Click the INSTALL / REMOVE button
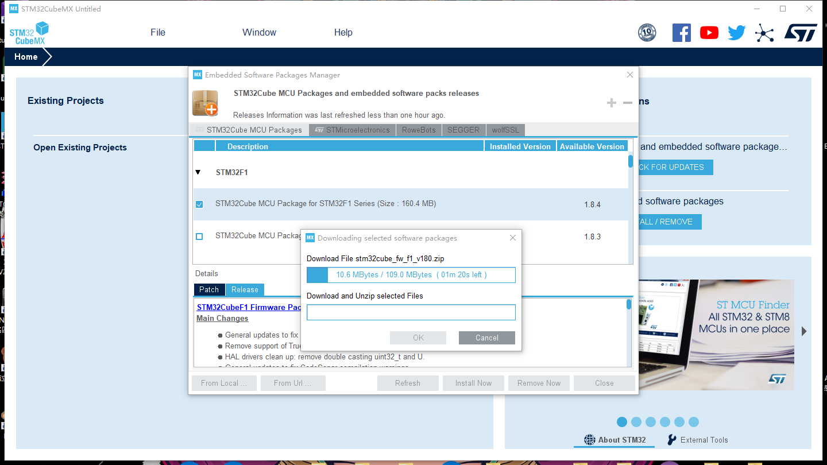Image resolution: width=827 pixels, height=465 pixels. click(669, 222)
